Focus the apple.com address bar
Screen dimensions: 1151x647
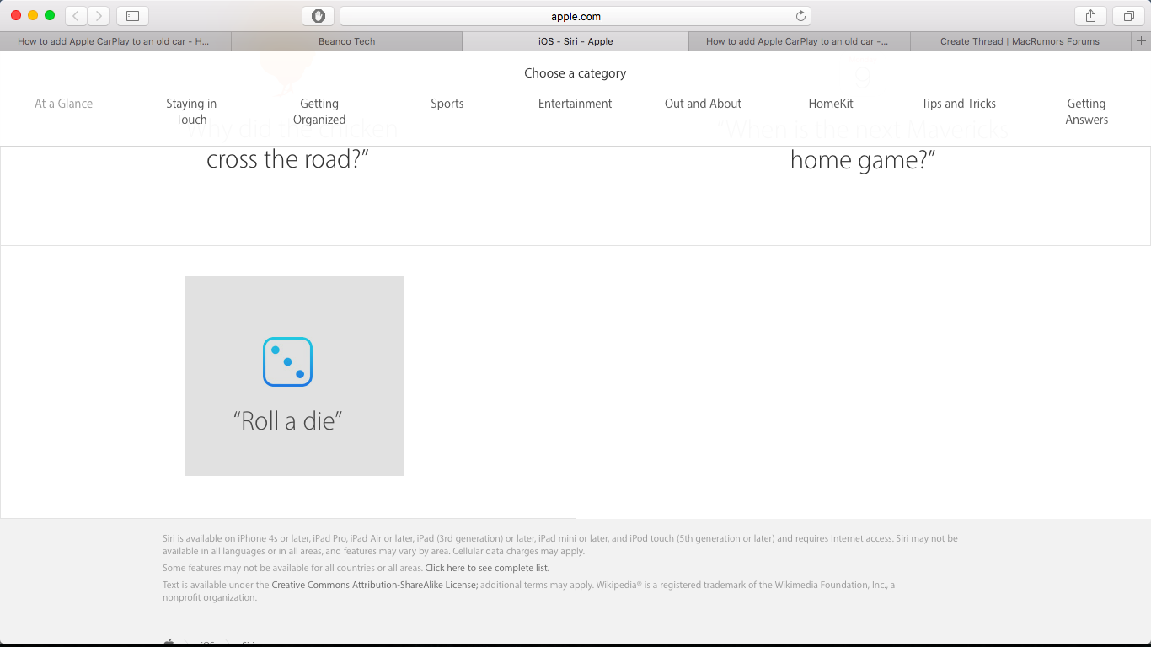click(x=575, y=16)
